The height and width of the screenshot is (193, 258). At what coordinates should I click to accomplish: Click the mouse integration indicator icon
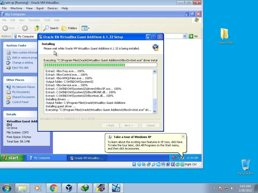pos(177,164)
